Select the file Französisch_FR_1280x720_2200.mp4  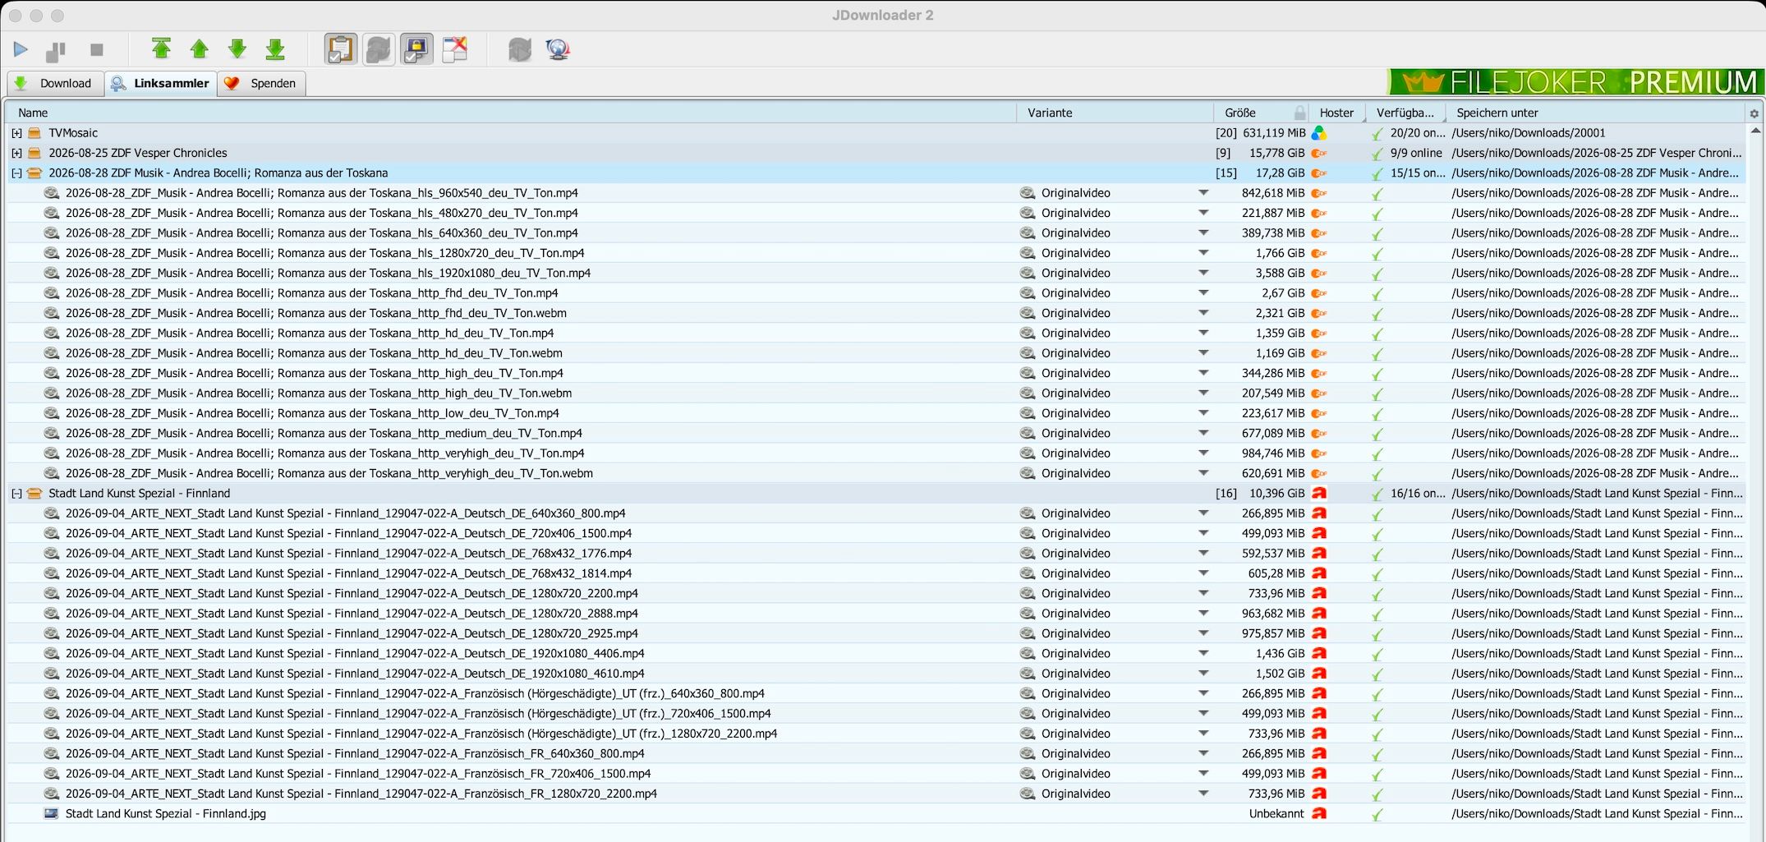point(361,794)
